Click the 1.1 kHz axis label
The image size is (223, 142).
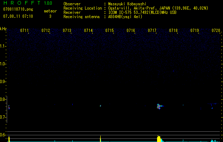[x=2, y=46]
